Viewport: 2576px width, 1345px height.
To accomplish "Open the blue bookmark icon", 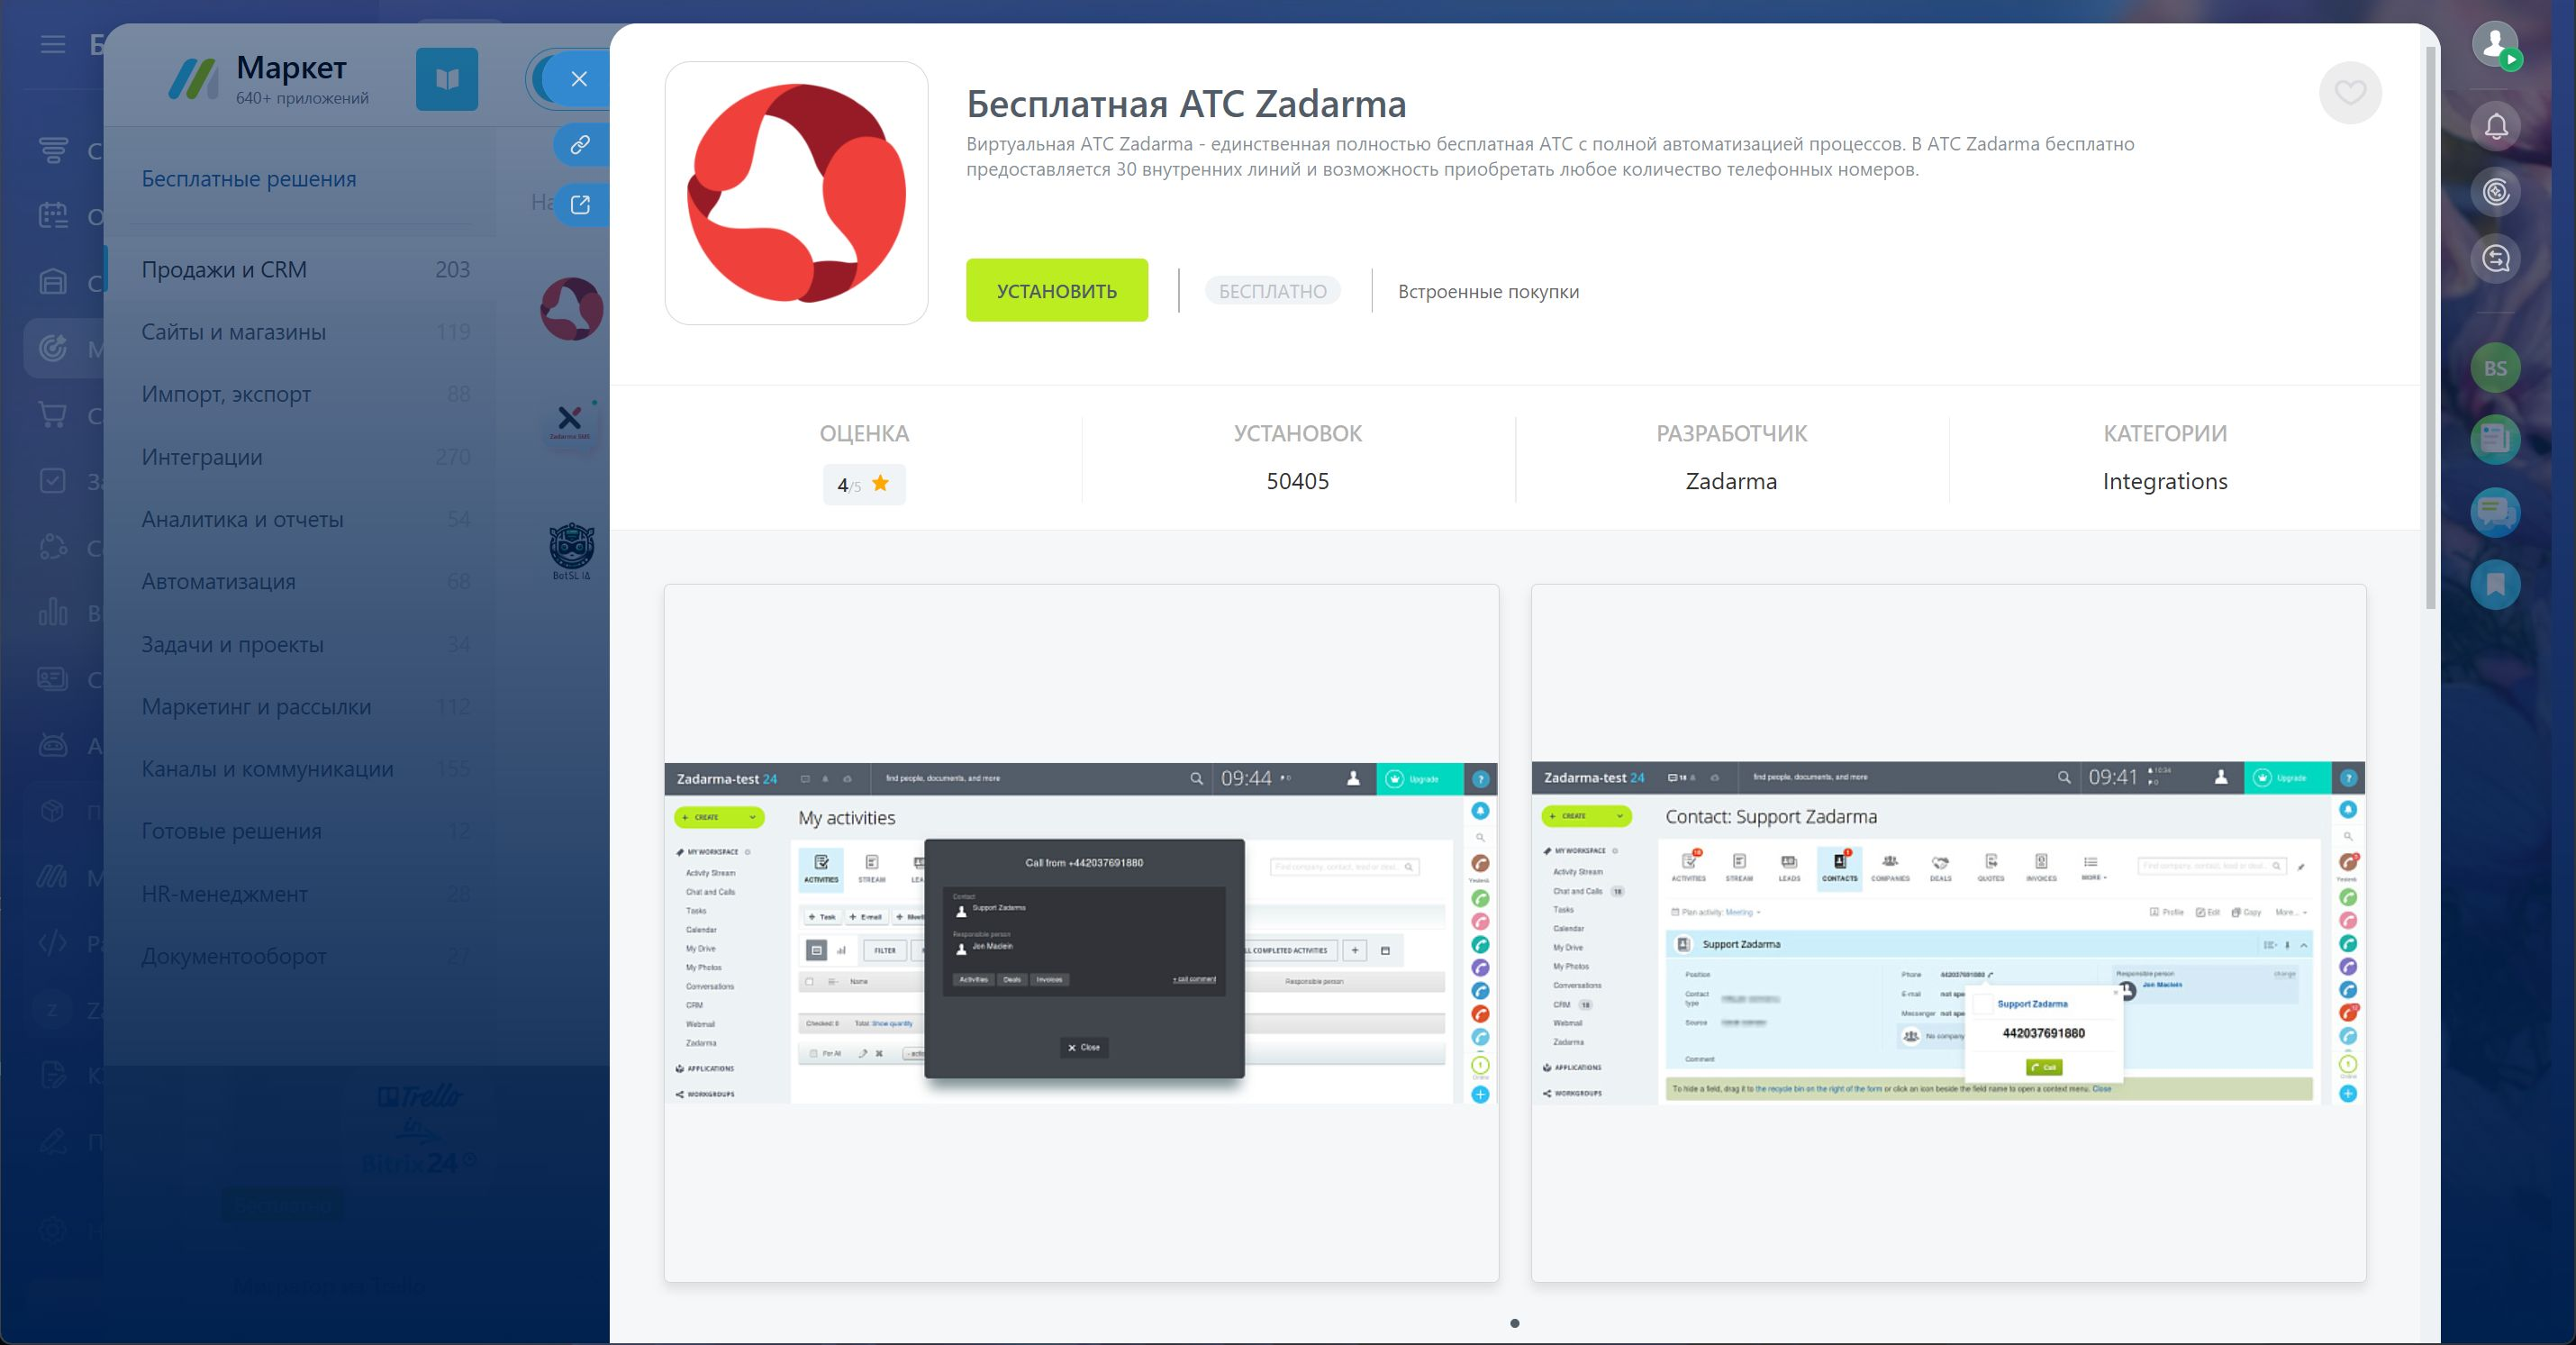I will 2495,584.
